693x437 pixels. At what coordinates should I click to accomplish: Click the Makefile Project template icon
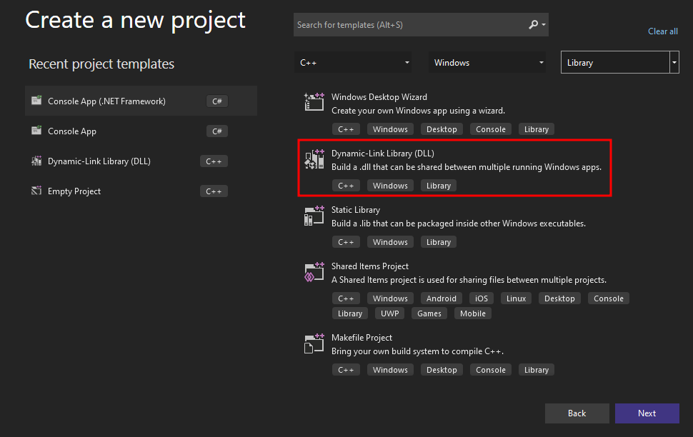(314, 343)
